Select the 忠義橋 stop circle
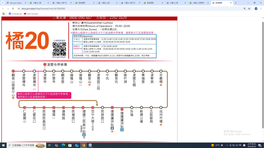Image resolution: width=264 pixels, height=148 pixels. 161,71
